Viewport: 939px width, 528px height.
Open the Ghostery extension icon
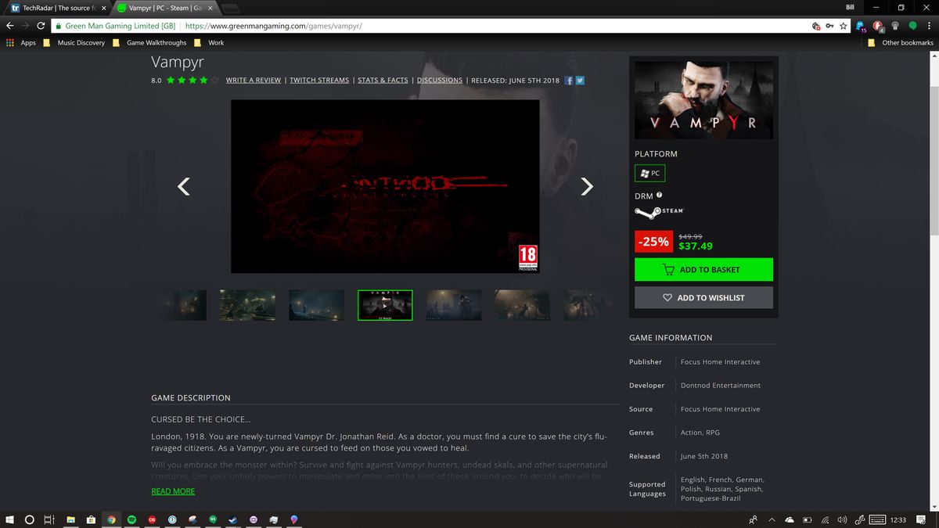pyautogui.click(x=859, y=24)
